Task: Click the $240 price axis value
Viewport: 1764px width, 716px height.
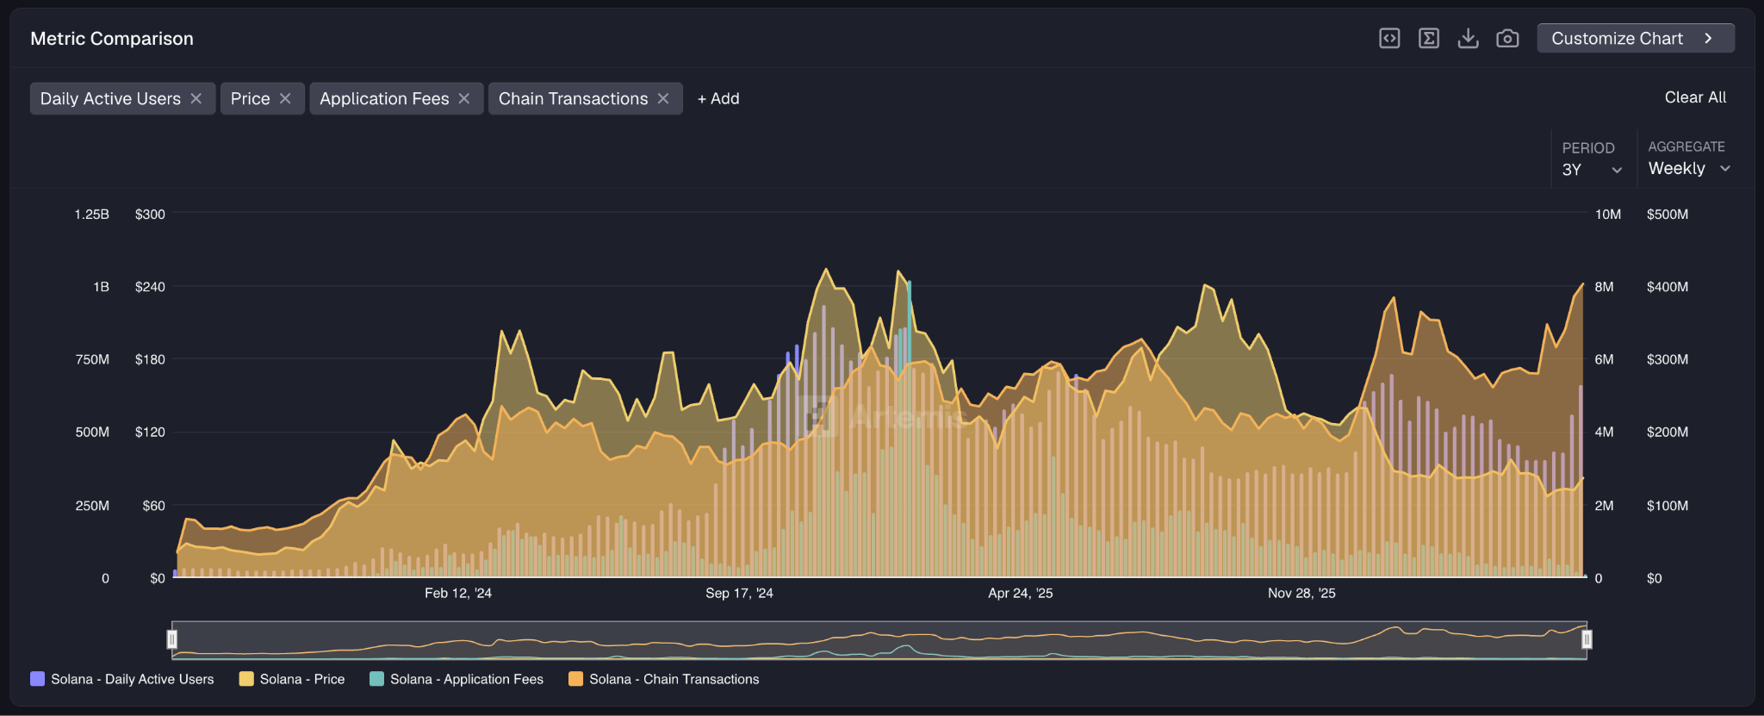Action: pos(150,287)
